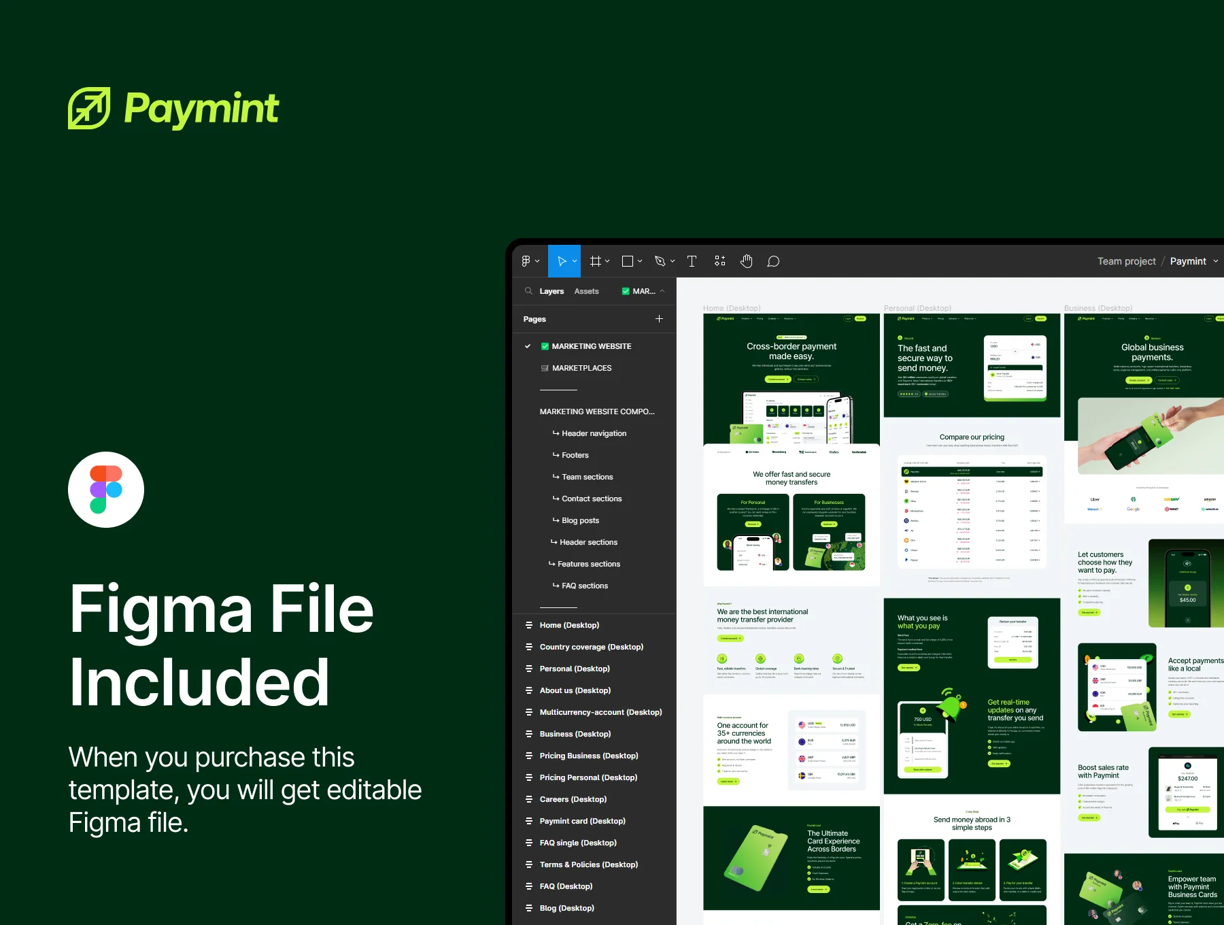Open Pen tool options dropdown arrow

pyautogui.click(x=673, y=261)
